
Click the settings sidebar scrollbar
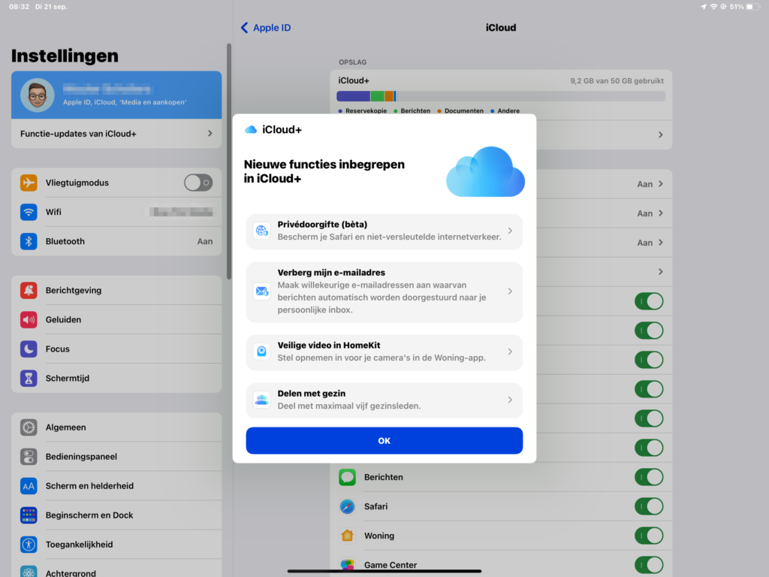click(228, 162)
